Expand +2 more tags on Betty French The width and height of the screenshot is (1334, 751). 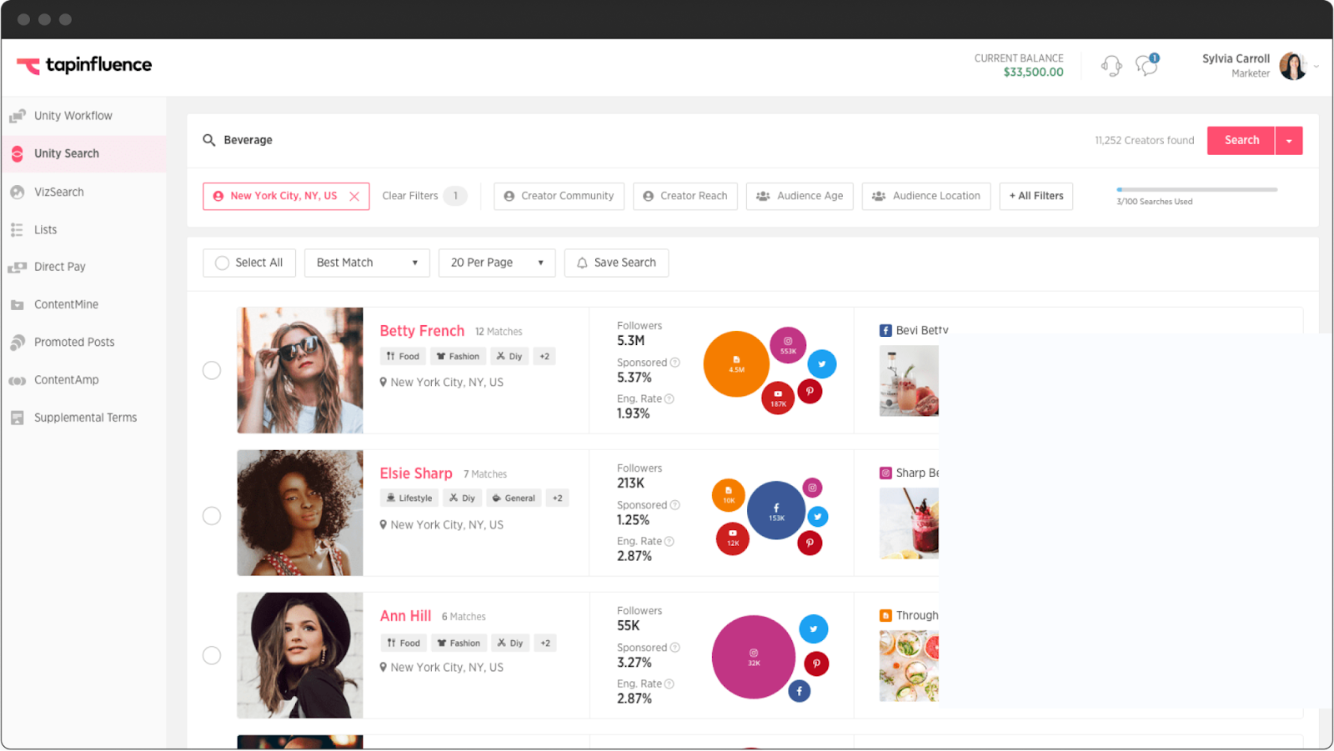pos(544,356)
